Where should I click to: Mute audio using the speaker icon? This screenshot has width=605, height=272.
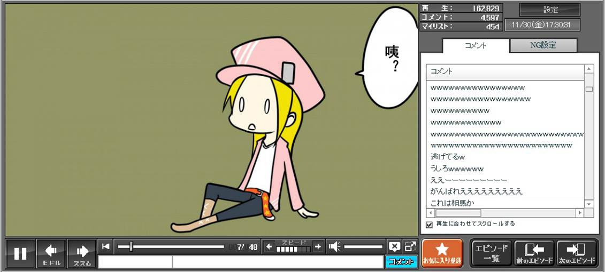point(334,246)
